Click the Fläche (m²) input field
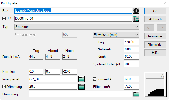The height and width of the screenshot is (100, 169). tap(131, 87)
